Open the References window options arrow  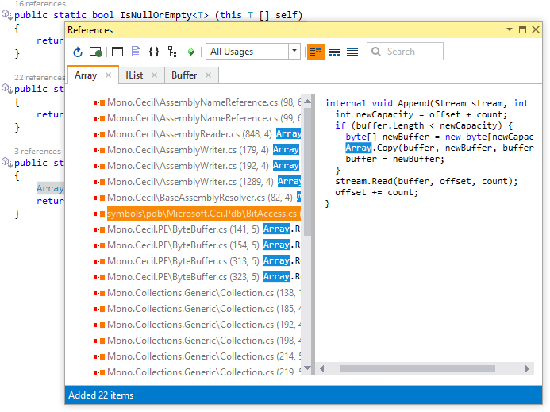pos(510,30)
